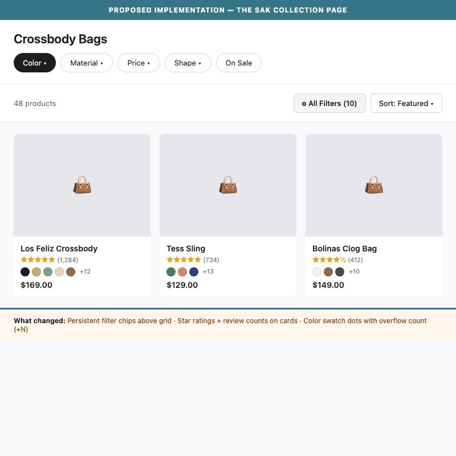Click the Tess Sling product image
The image size is (456, 456).
(228, 185)
